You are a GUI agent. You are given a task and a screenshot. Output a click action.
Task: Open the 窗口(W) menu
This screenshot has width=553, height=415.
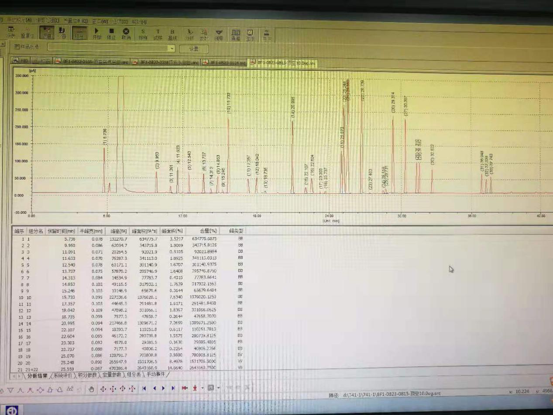pos(100,21)
